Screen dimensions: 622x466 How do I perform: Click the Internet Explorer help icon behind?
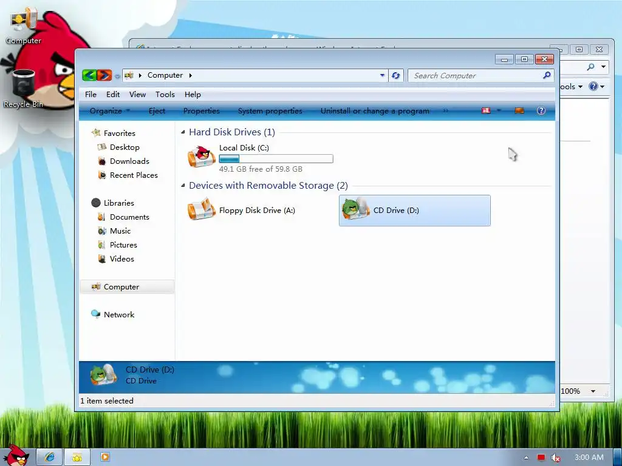pos(593,86)
